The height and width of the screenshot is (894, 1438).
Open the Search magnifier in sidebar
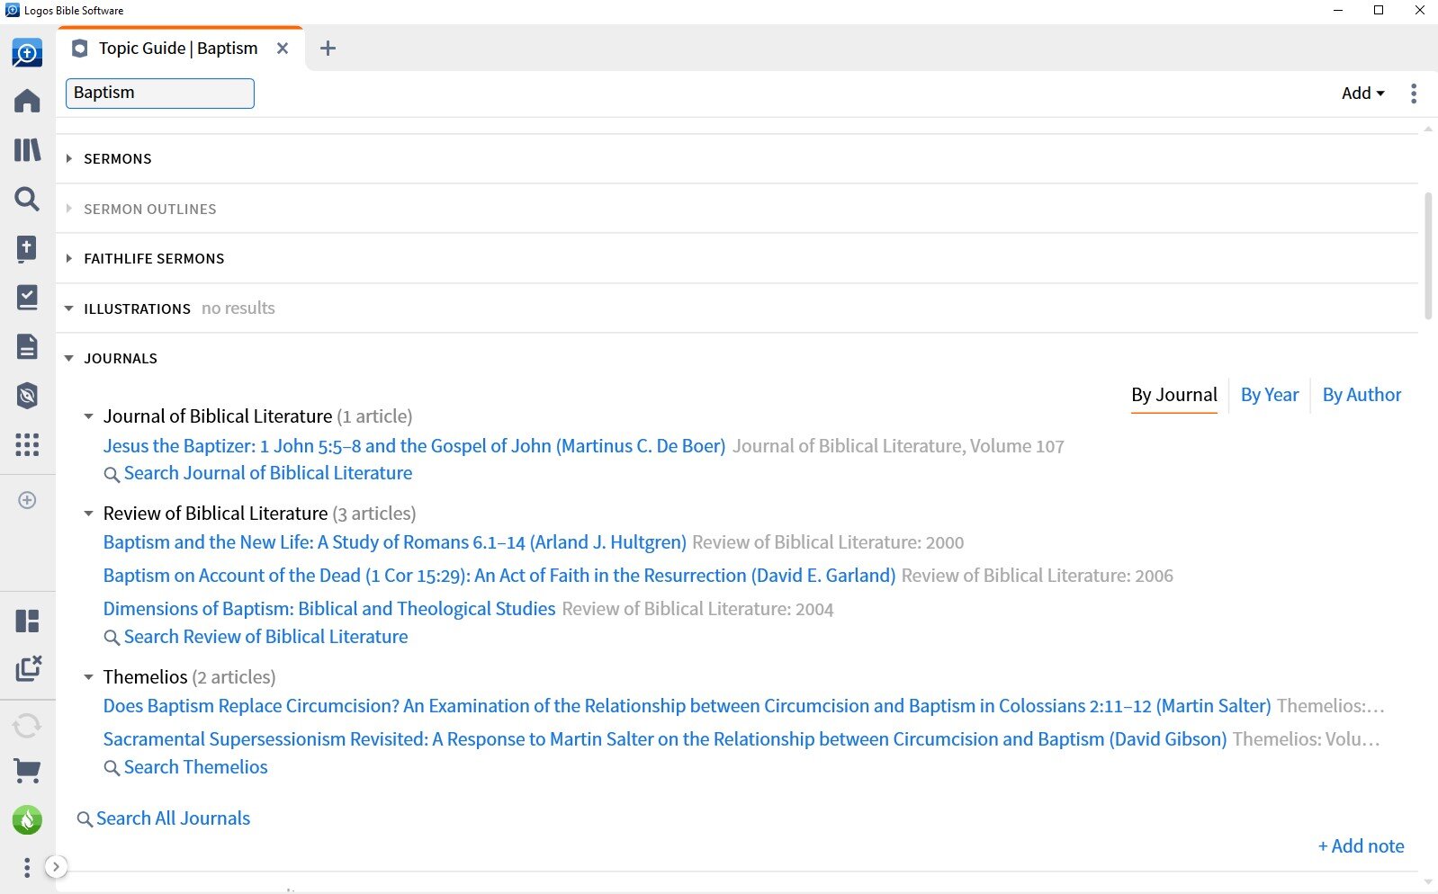click(x=27, y=199)
